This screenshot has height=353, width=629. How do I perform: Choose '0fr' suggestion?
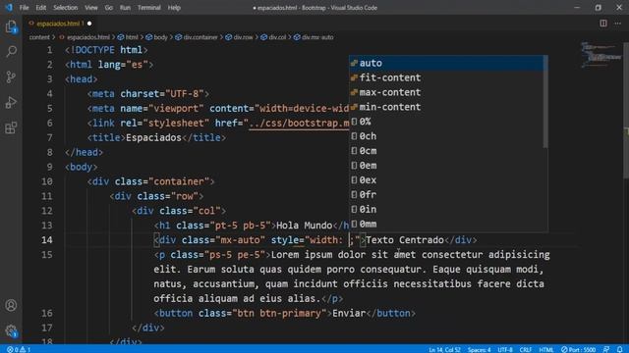click(x=446, y=194)
